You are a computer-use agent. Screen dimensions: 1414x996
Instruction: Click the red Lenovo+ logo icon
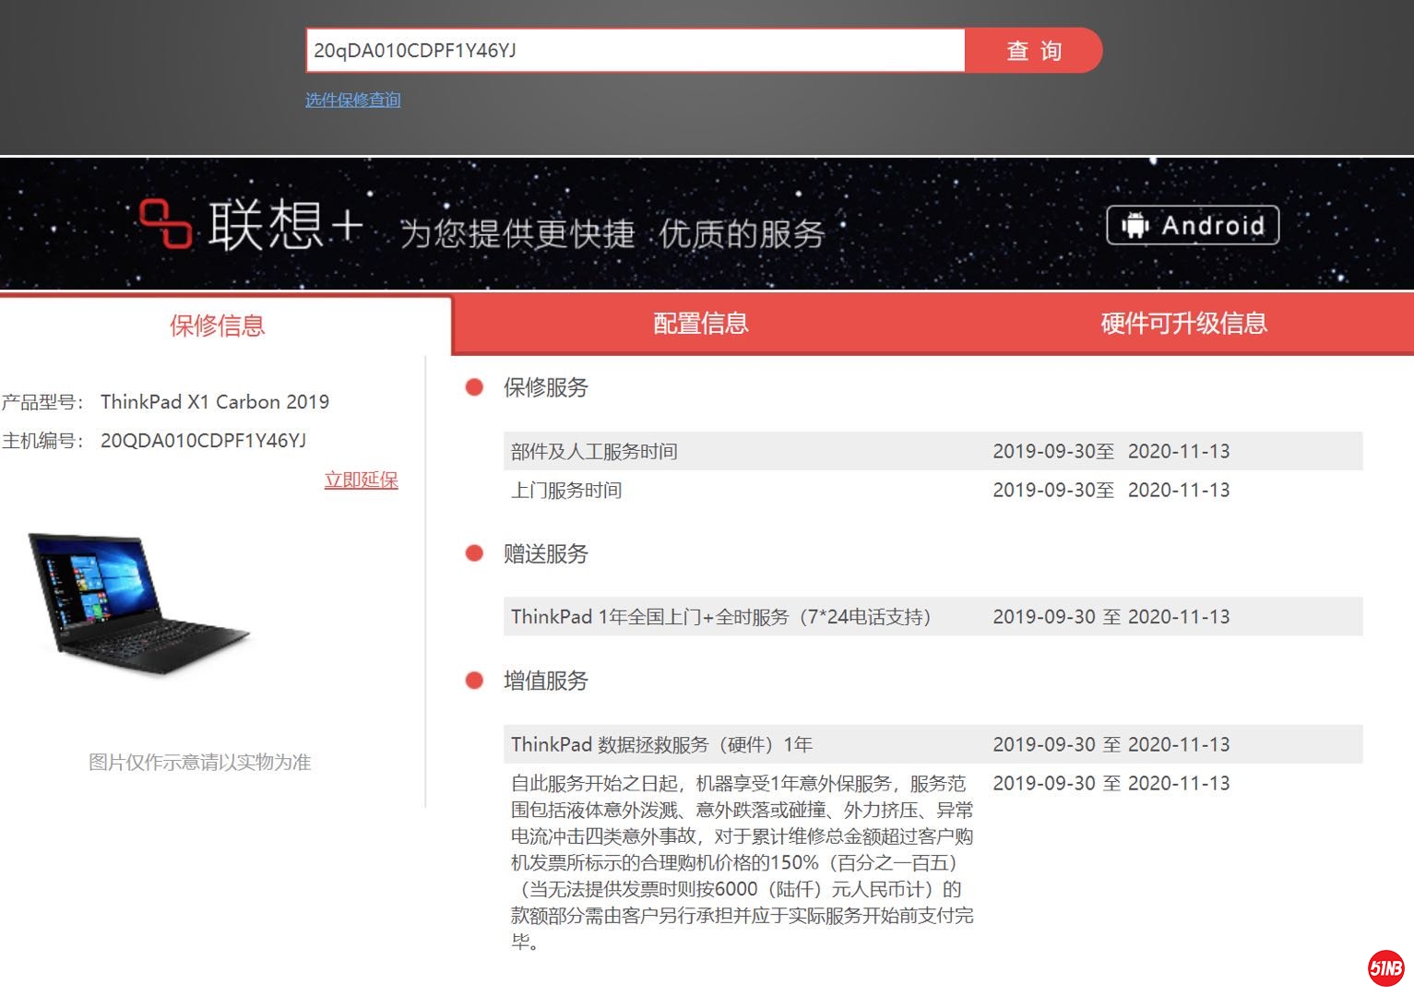165,224
